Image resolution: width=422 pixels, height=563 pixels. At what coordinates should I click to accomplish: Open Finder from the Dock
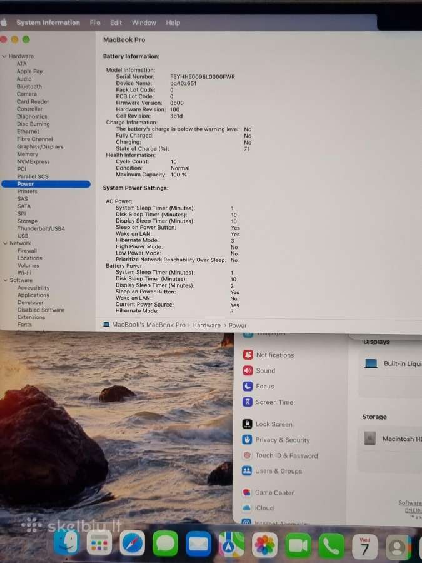[66, 543]
